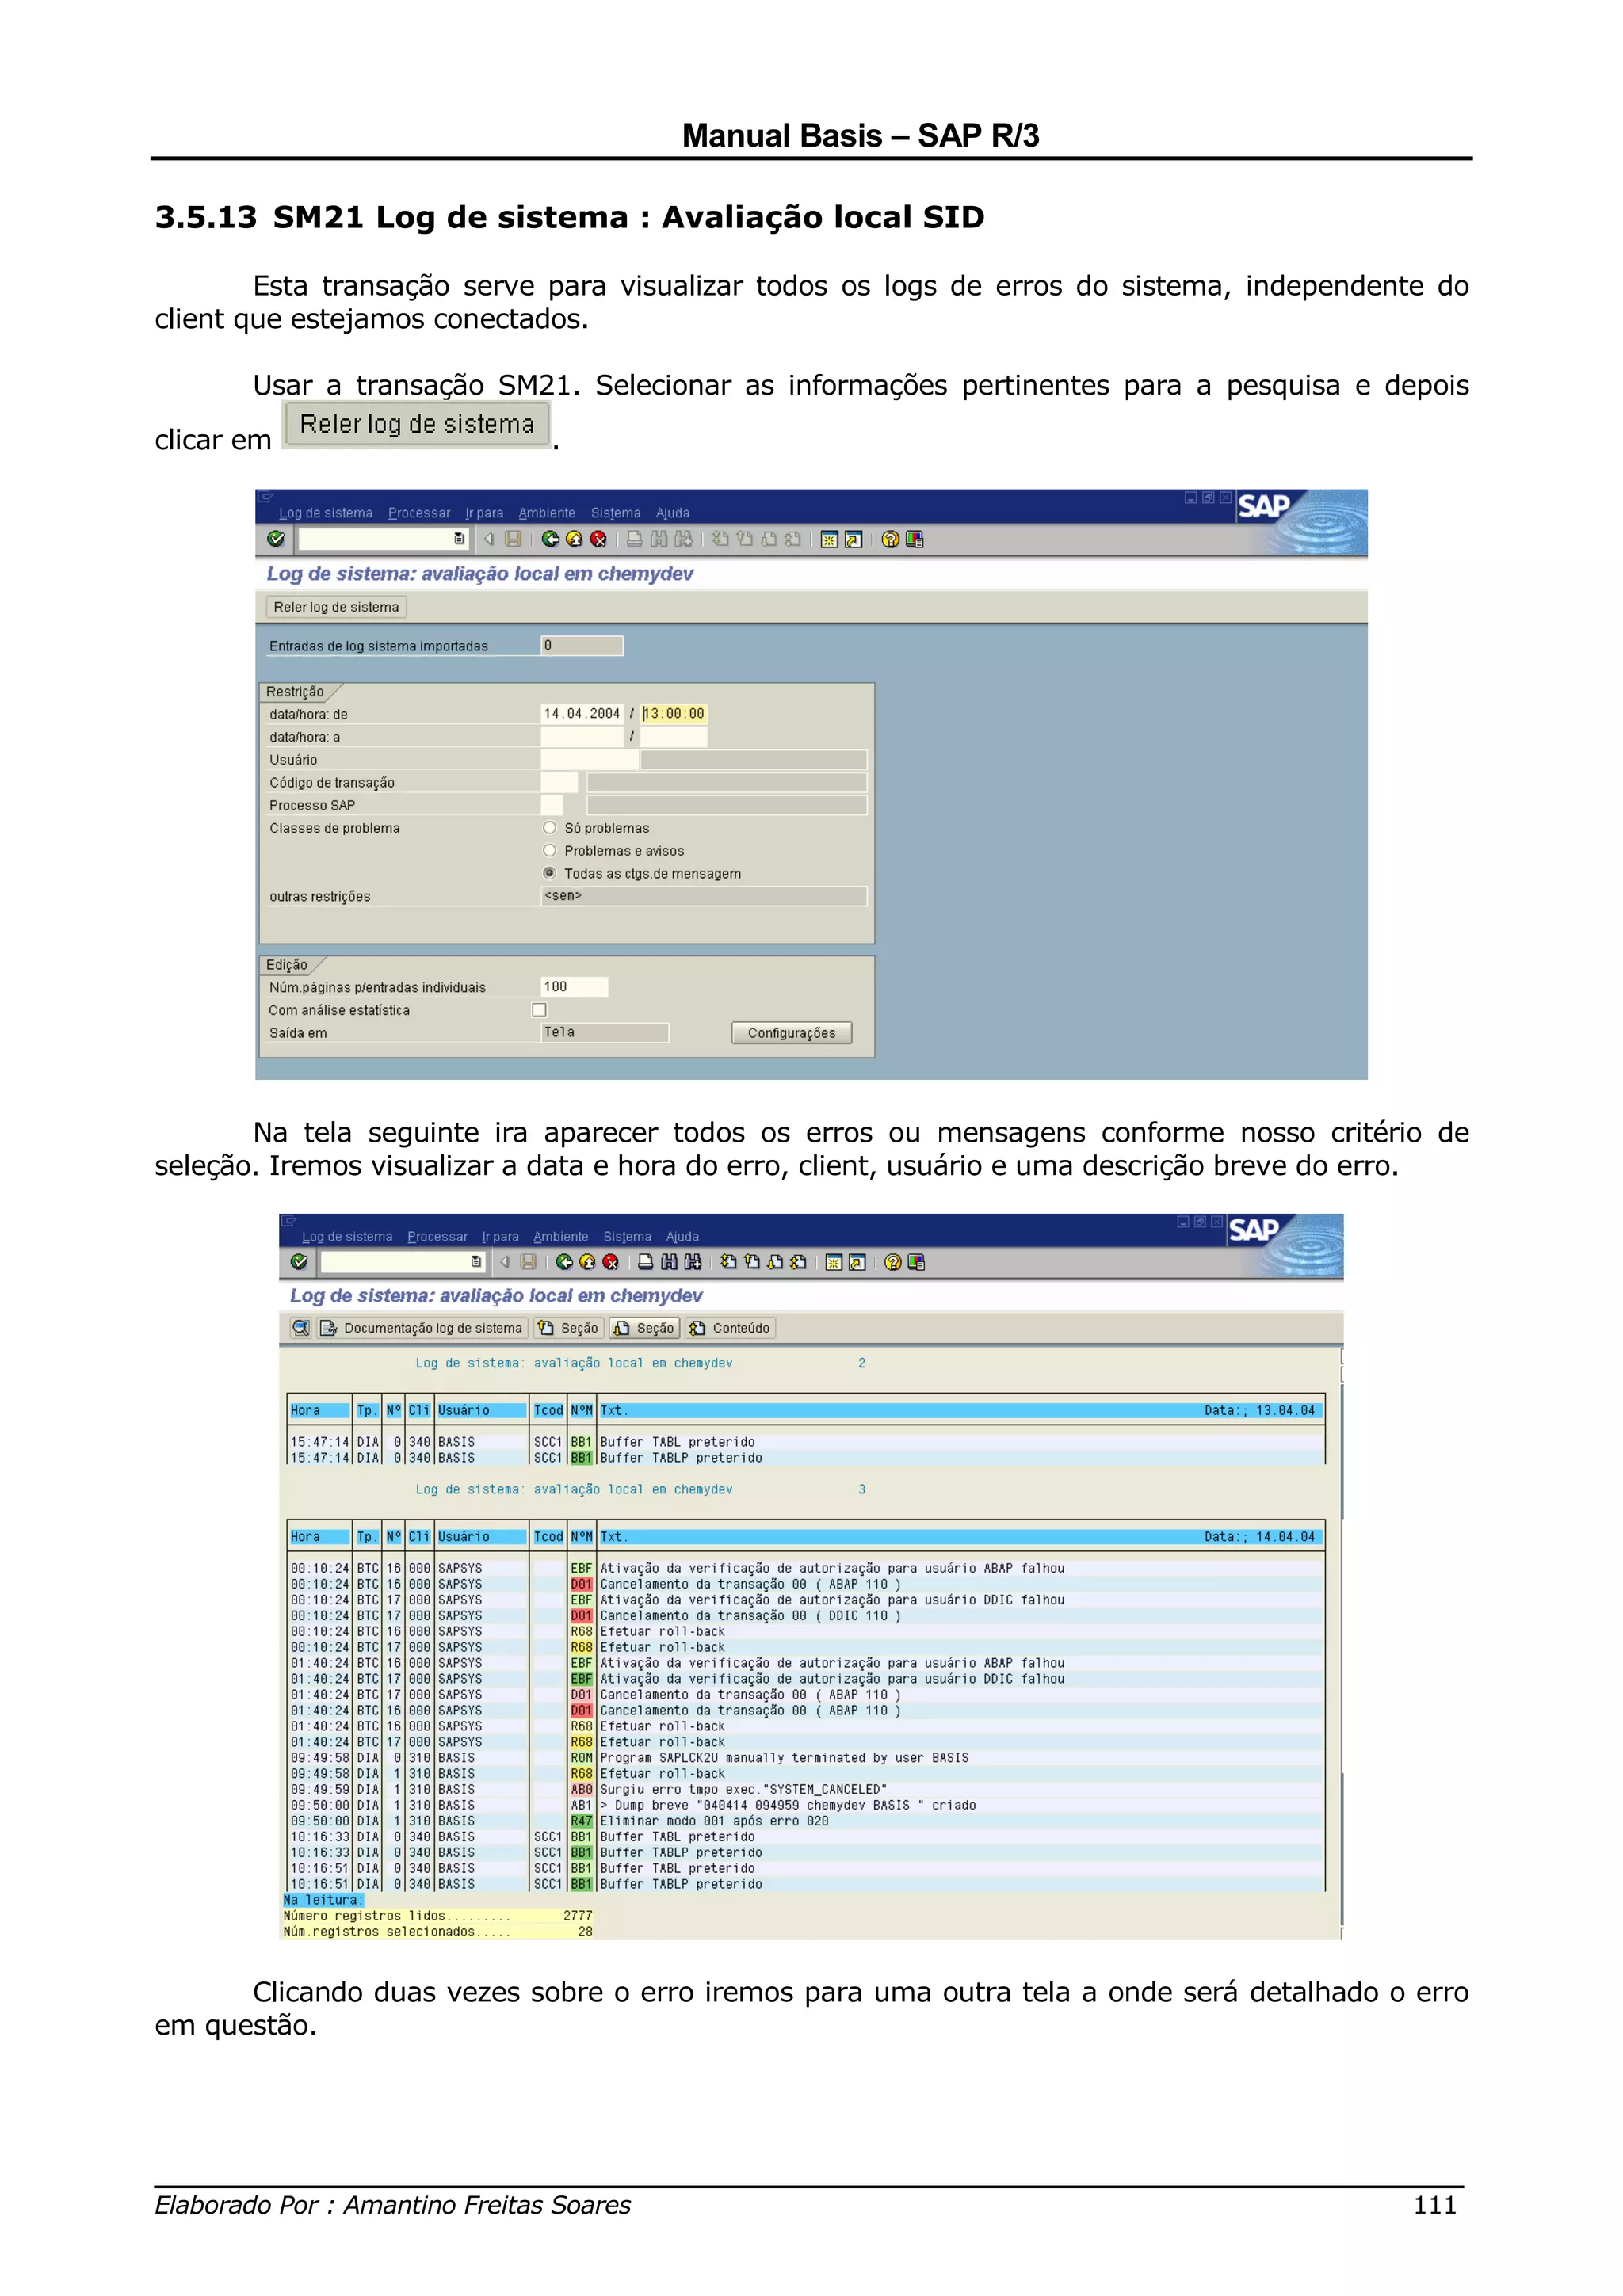Open the command field dropdown in the lower SAP window
This screenshot has width=1623, height=2296.
[x=476, y=1262]
